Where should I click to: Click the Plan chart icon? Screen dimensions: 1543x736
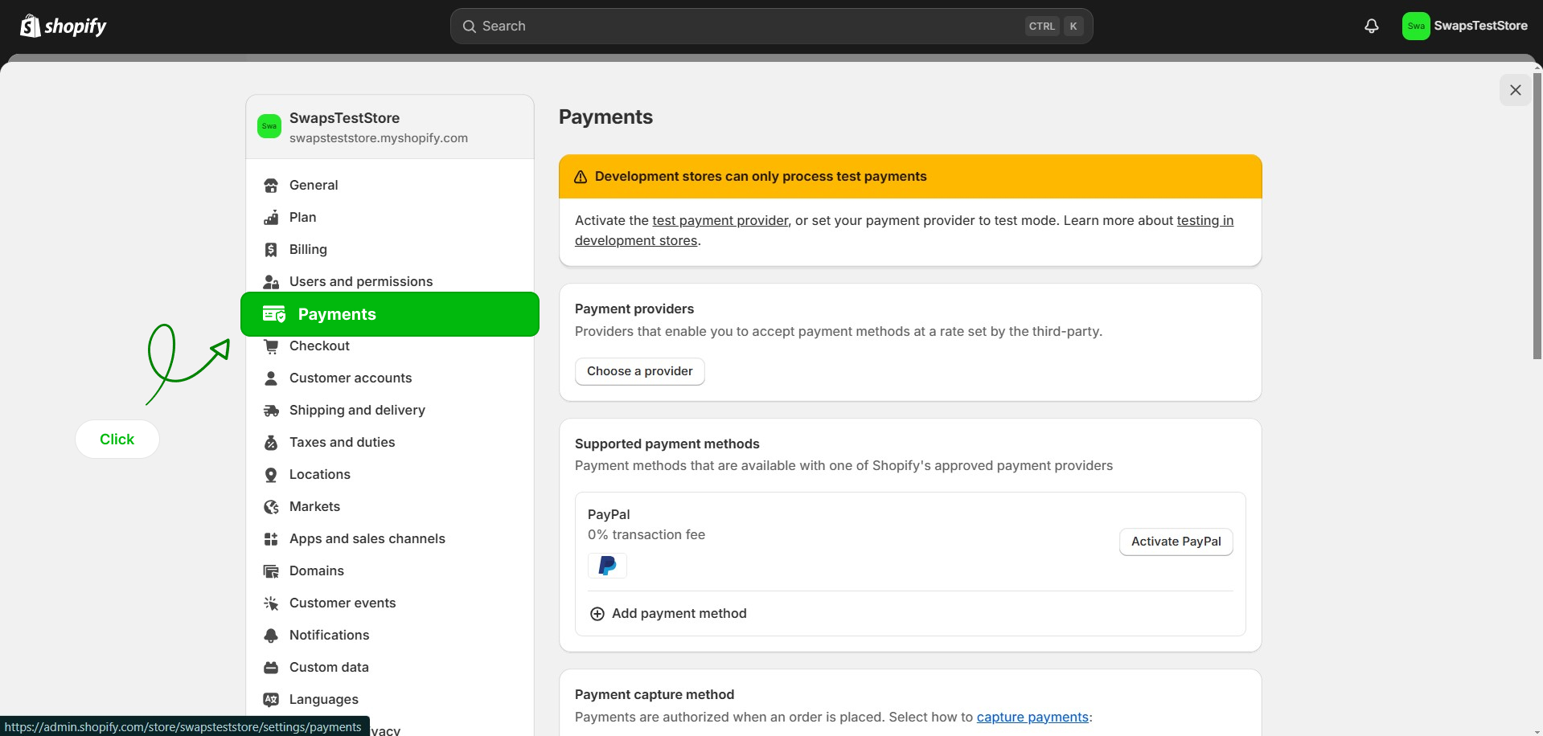click(271, 218)
